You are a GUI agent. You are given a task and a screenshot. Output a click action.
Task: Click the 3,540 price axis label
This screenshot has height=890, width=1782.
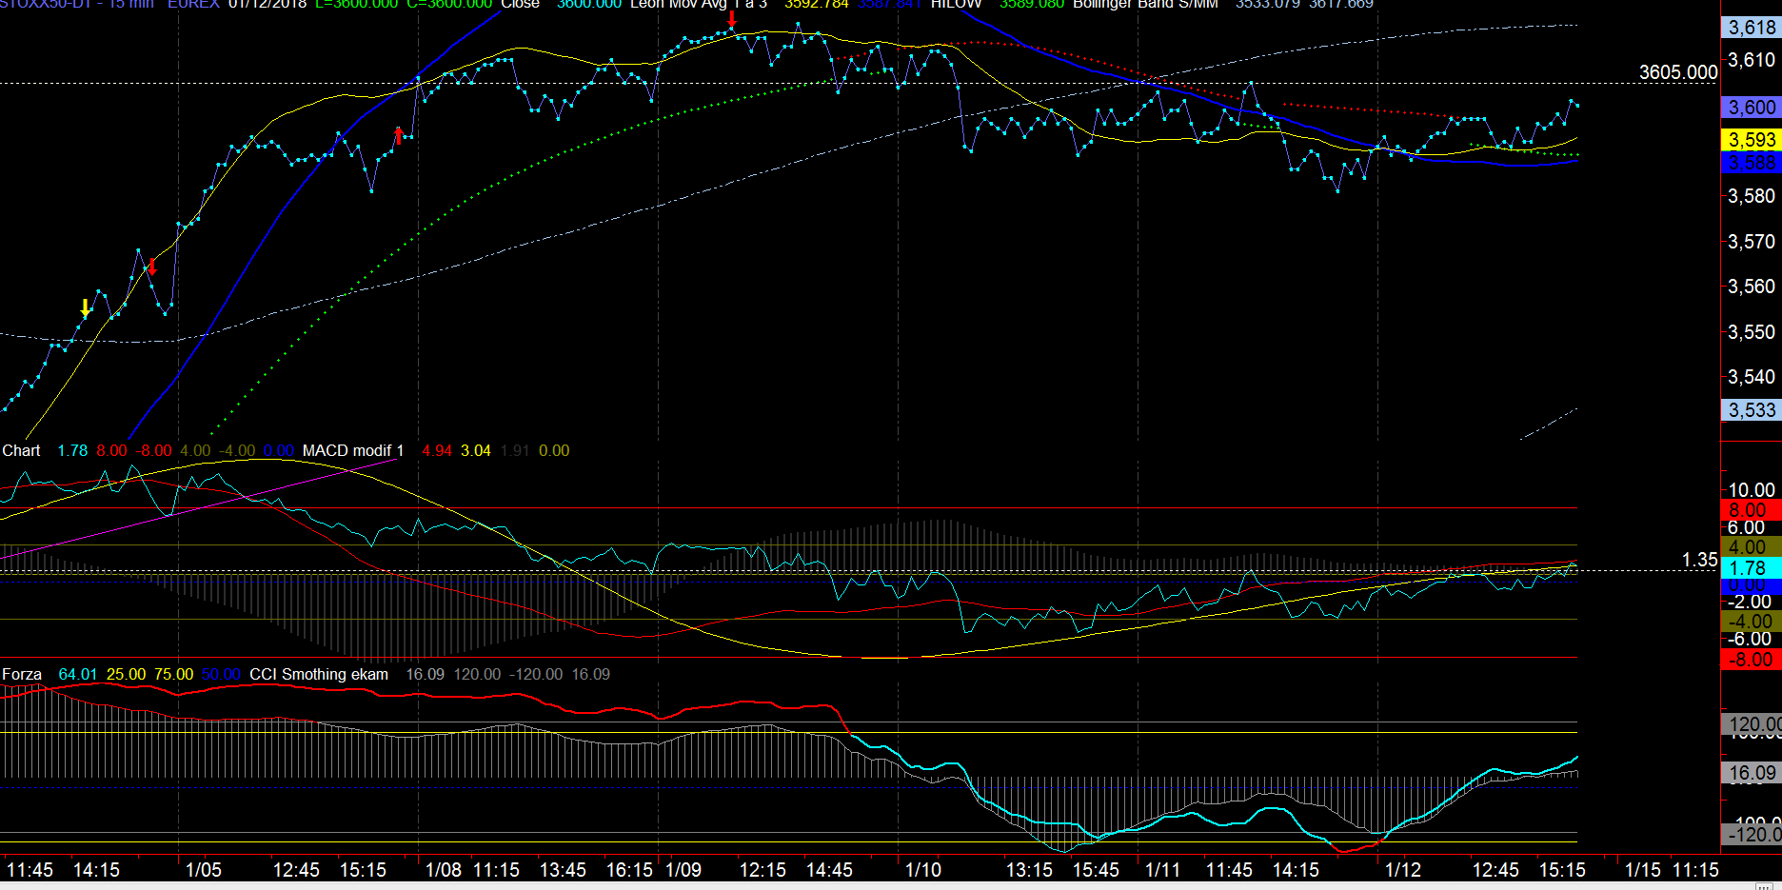point(1752,377)
